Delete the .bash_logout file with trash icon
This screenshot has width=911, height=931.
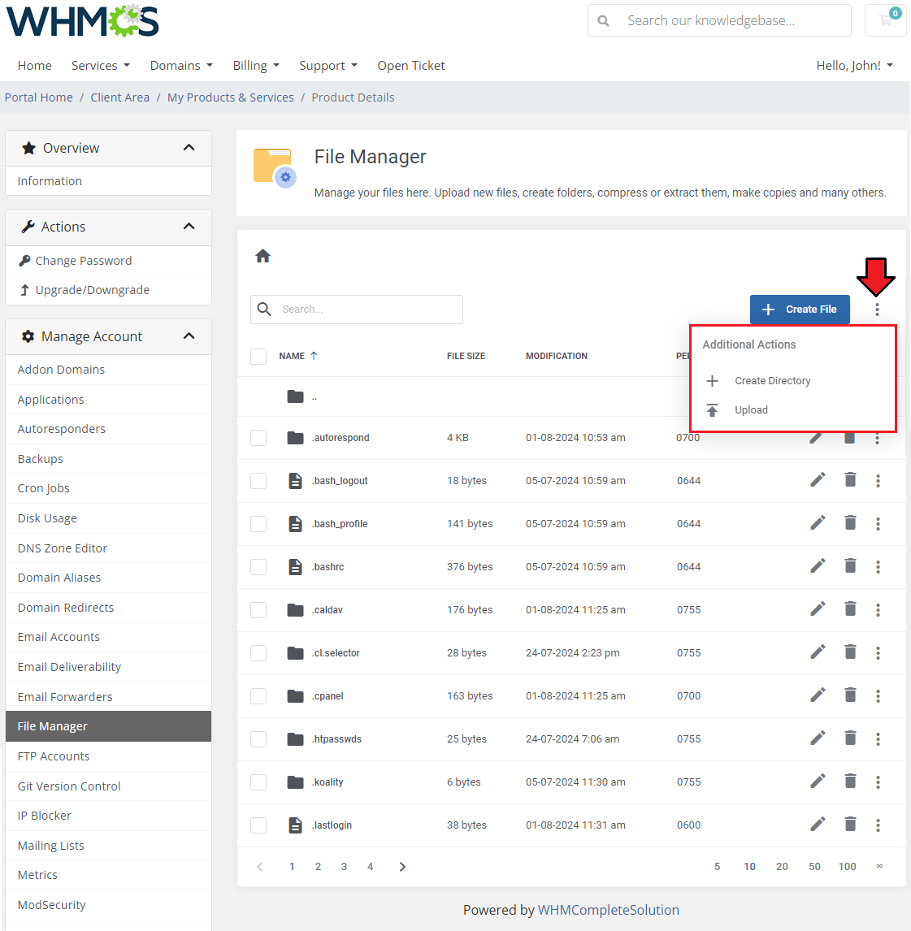pyautogui.click(x=850, y=480)
